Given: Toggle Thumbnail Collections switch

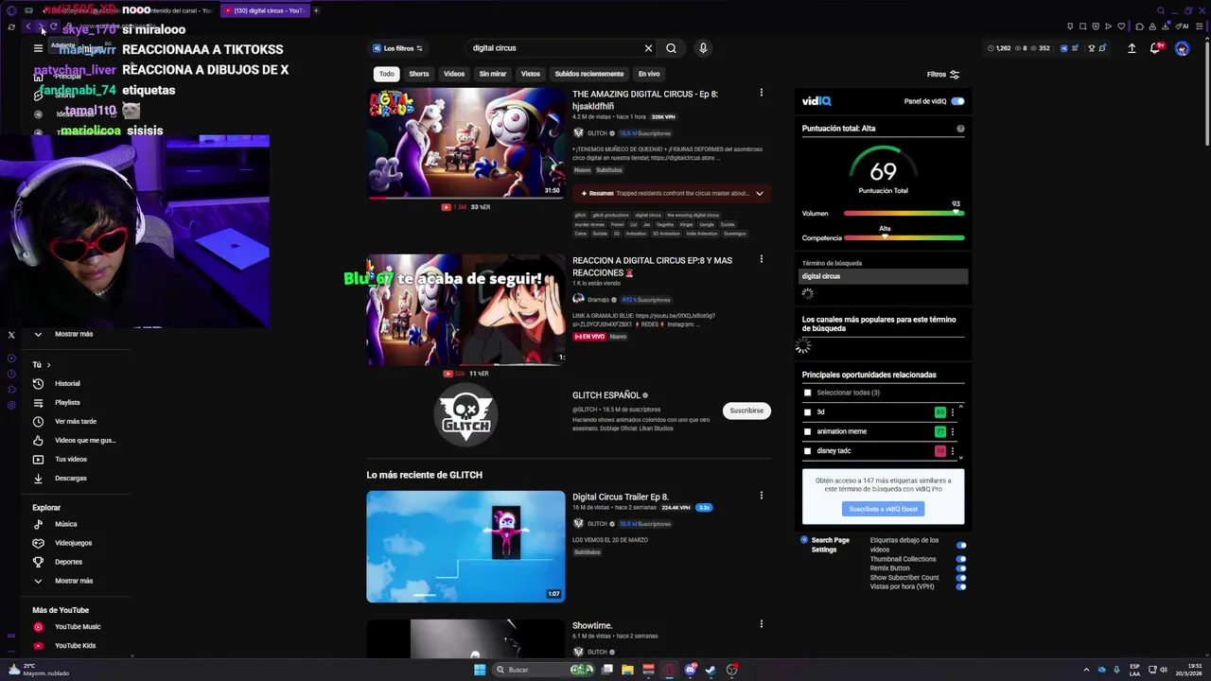Looking at the screenshot, I should (961, 559).
